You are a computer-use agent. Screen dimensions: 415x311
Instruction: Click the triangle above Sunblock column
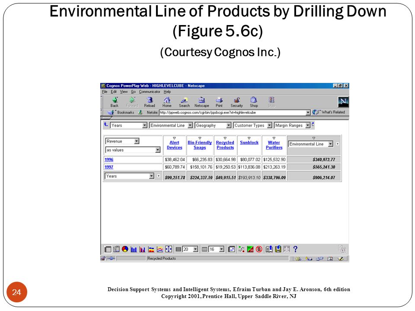249,138
